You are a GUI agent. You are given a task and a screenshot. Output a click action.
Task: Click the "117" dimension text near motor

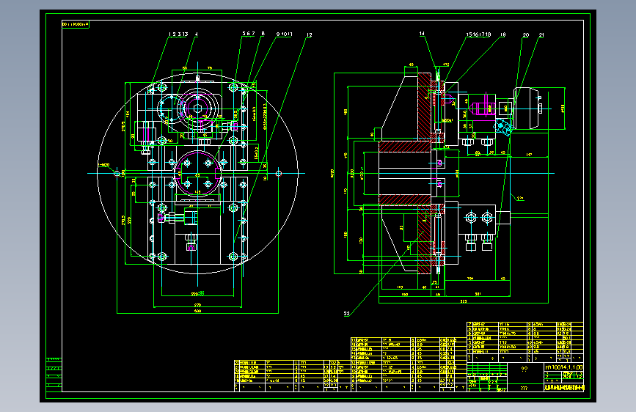click(x=529, y=155)
